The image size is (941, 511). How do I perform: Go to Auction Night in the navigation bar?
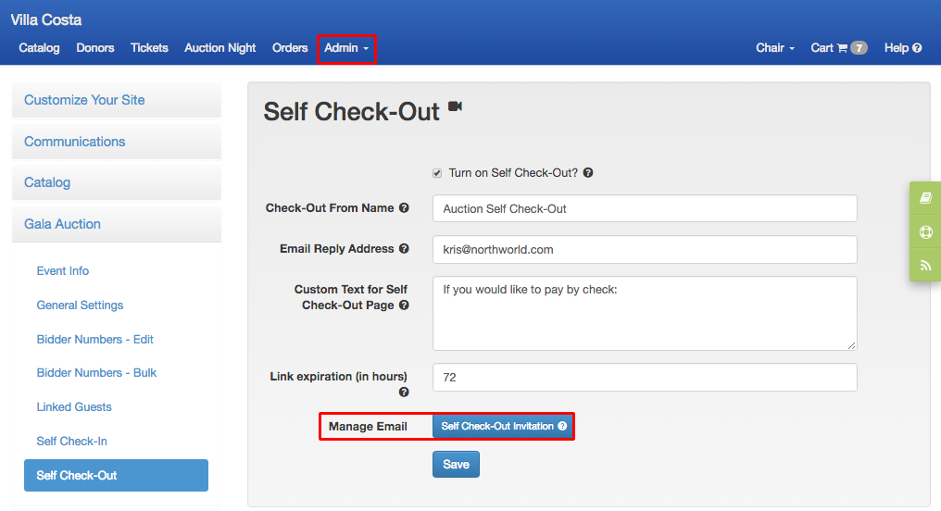click(x=220, y=48)
